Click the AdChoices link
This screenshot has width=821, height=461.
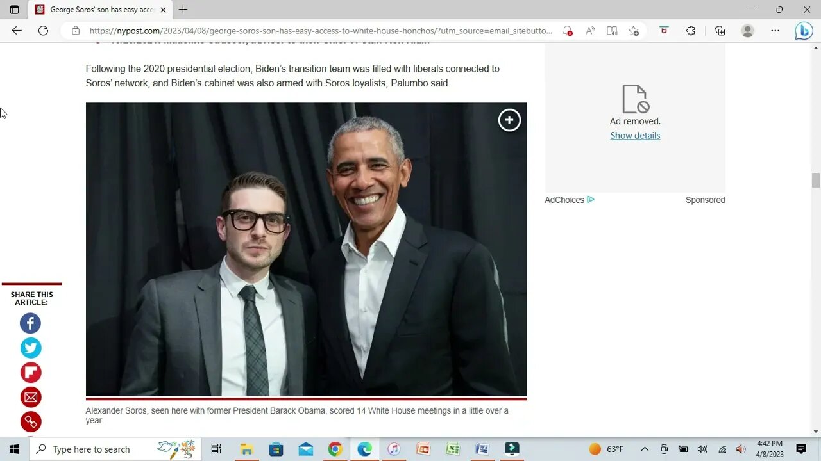[x=570, y=200]
